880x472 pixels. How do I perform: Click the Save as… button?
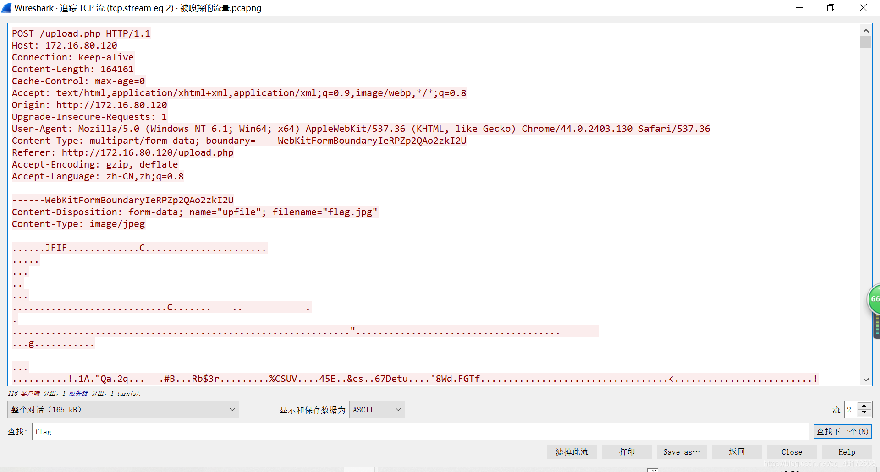click(682, 452)
